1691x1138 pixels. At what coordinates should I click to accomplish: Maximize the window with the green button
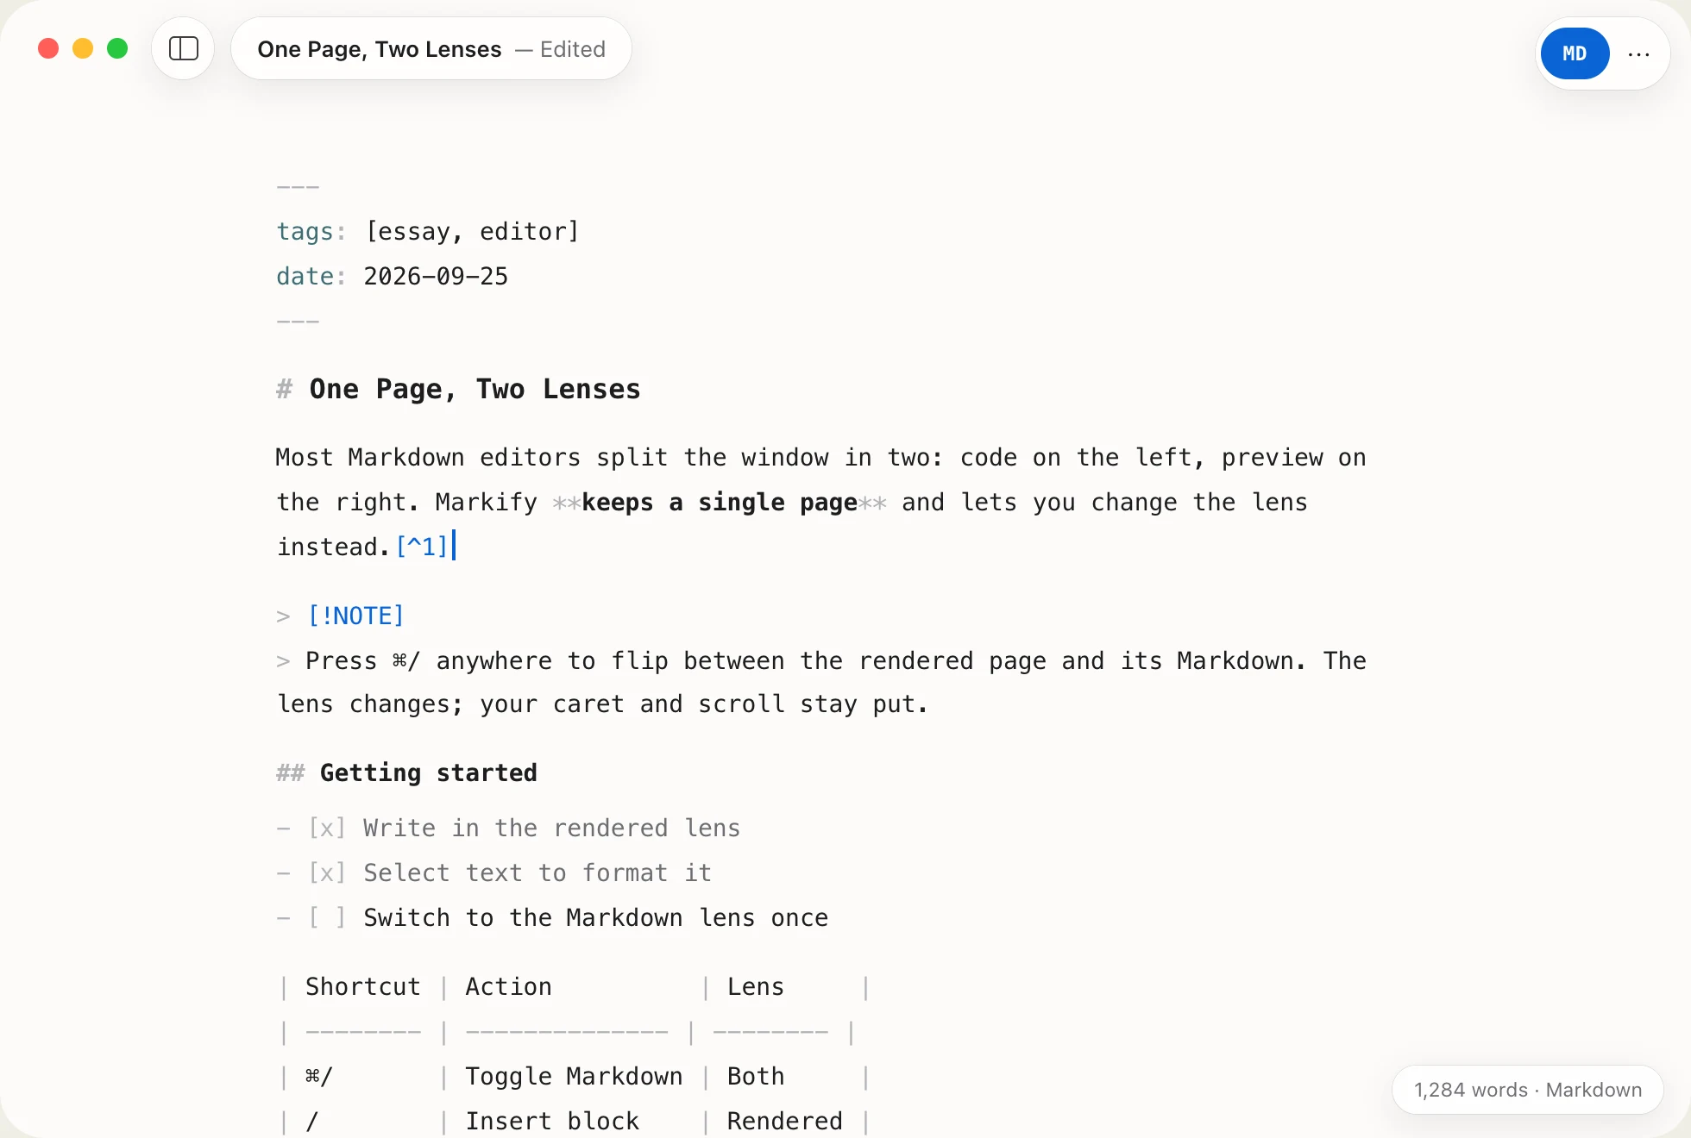tap(117, 48)
